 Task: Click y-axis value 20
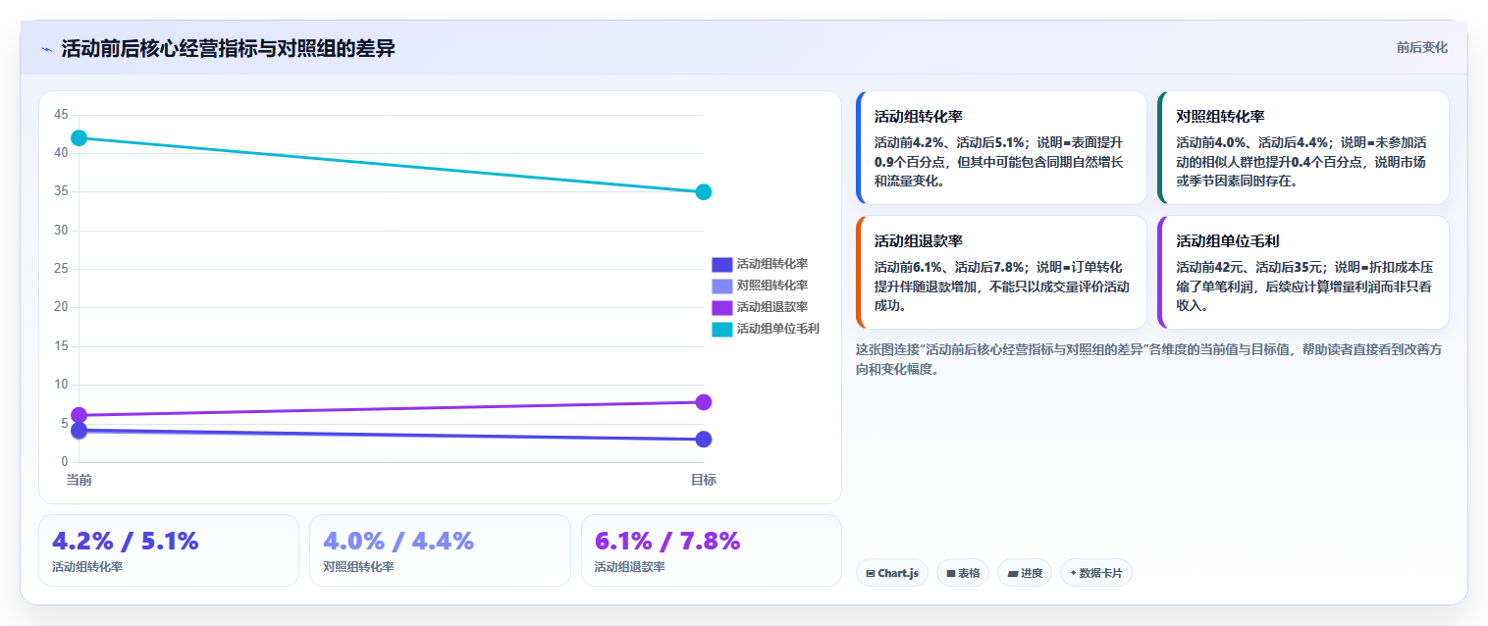point(61,307)
